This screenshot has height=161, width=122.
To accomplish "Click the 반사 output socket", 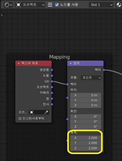I will (52, 104).
